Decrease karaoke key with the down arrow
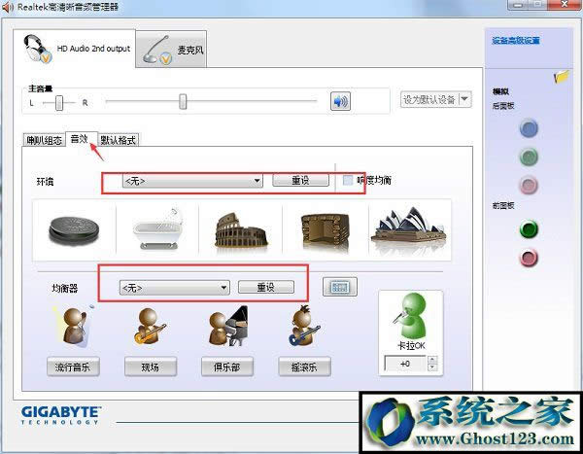This screenshot has height=454, width=583. click(431, 367)
